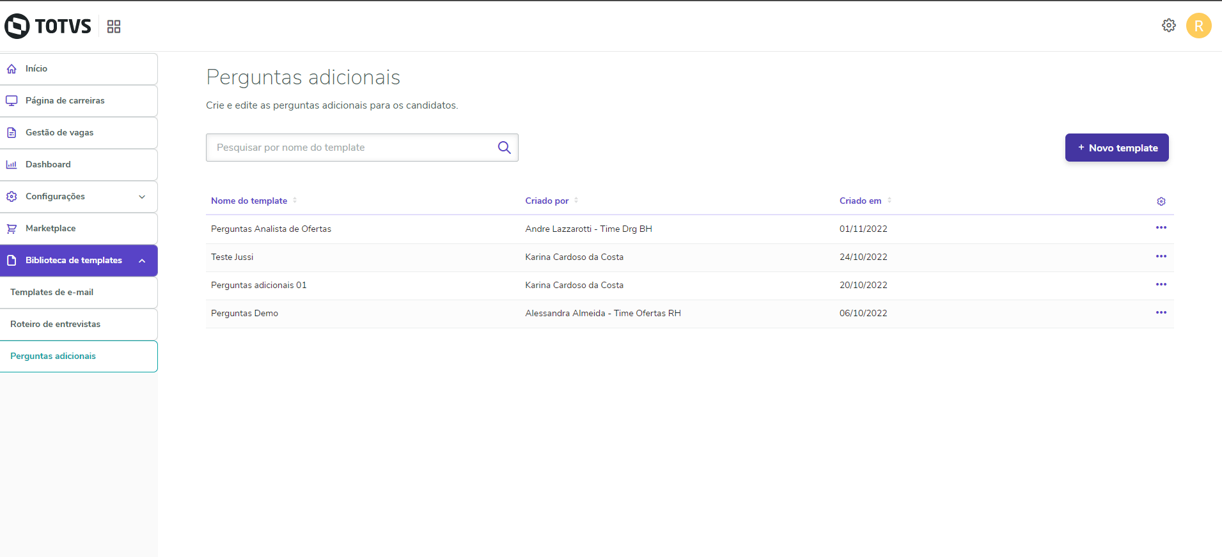The height and width of the screenshot is (557, 1222).
Task: Click the Criado por column header
Action: [547, 201]
